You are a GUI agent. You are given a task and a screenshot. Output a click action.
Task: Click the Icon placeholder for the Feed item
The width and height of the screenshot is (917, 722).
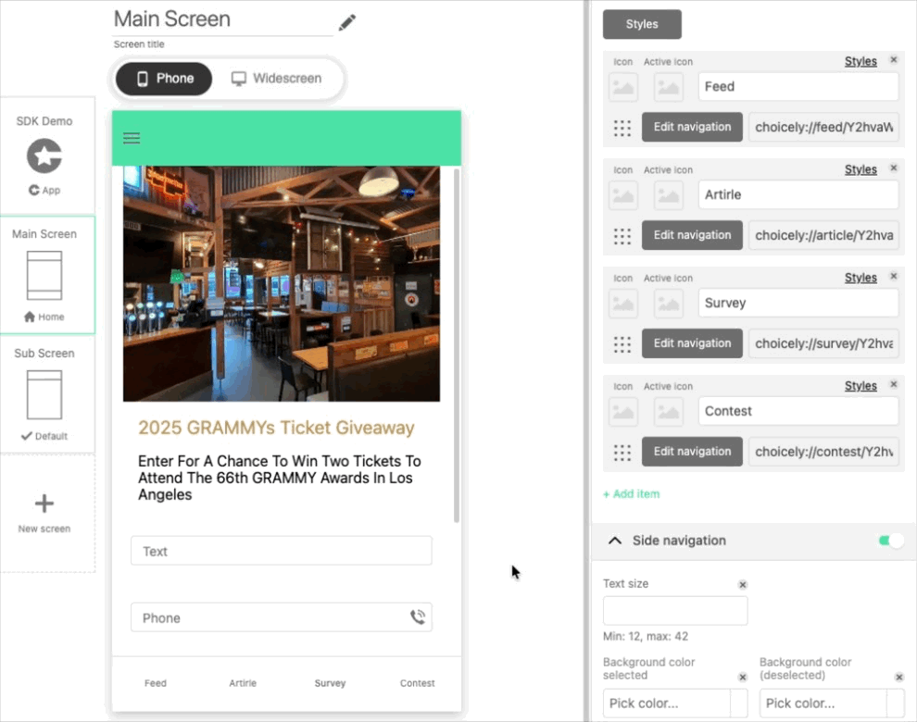622,87
